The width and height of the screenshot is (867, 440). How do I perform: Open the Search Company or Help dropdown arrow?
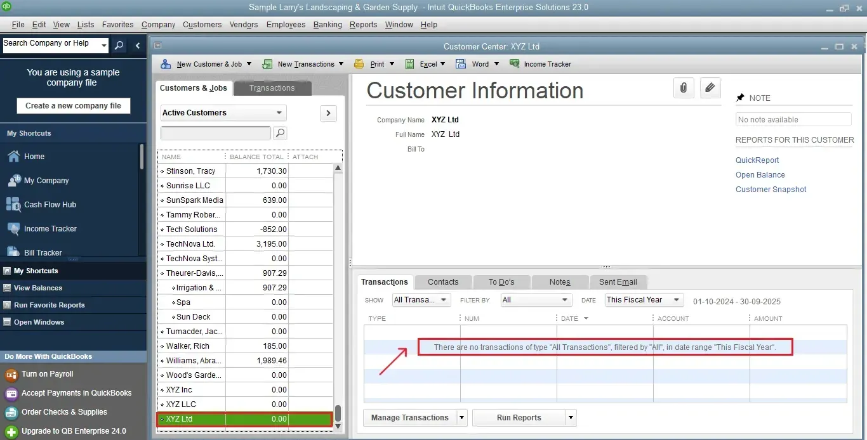pos(104,46)
